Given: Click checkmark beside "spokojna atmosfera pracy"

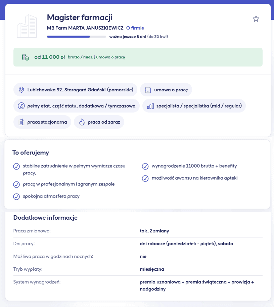Looking at the screenshot, I should [x=16, y=196].
